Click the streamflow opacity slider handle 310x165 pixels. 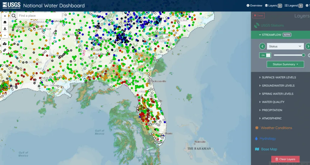pyautogui.click(x=303, y=55)
